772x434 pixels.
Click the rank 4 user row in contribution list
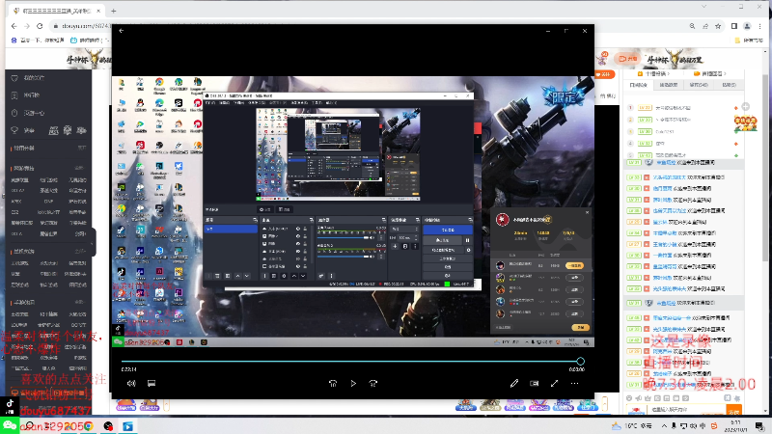[683, 143]
